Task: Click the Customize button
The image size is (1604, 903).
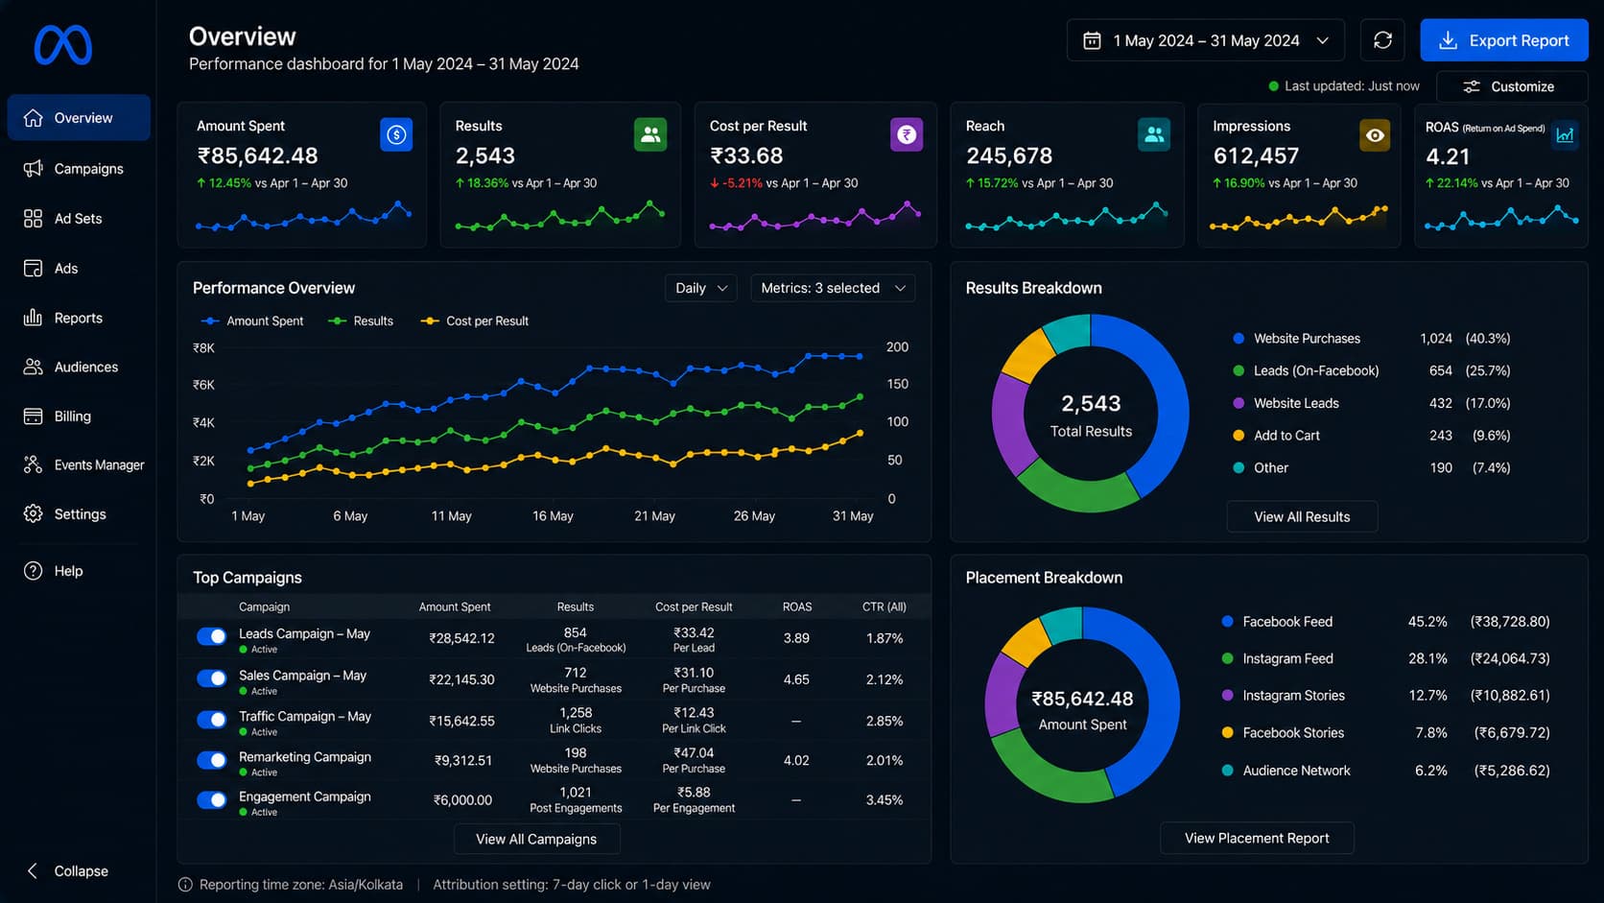Action: (1512, 86)
